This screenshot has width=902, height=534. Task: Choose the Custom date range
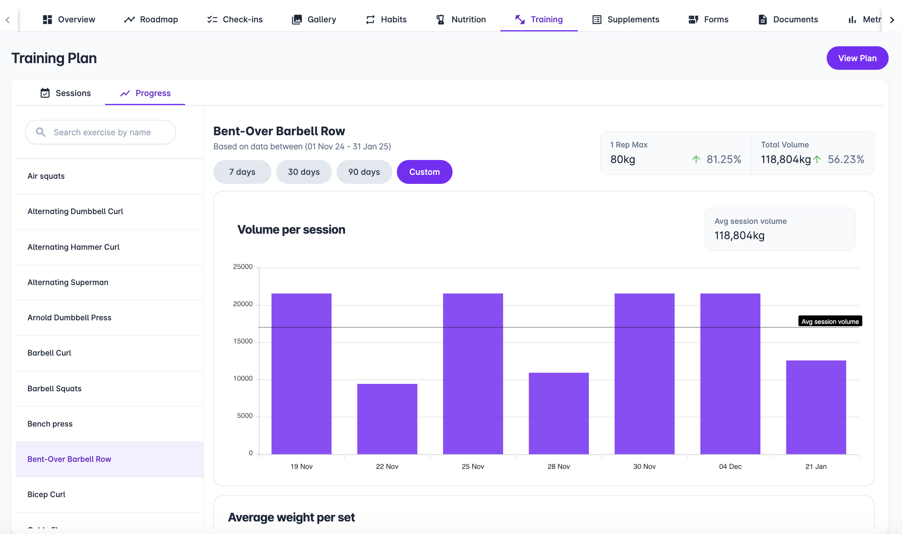(424, 172)
